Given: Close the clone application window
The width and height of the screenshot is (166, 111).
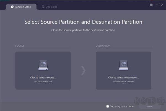Looking at the screenshot, I should click(x=162, y=5).
